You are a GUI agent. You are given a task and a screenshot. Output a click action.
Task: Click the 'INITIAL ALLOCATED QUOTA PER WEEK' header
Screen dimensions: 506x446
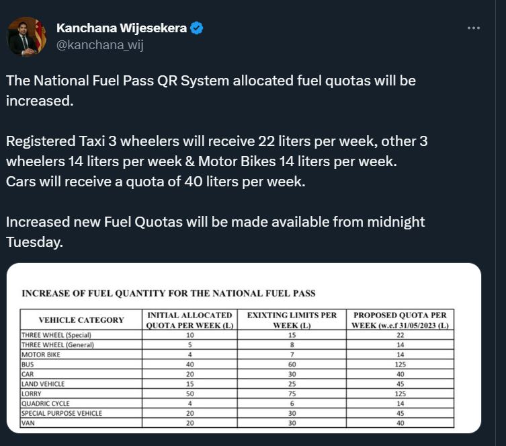point(189,320)
